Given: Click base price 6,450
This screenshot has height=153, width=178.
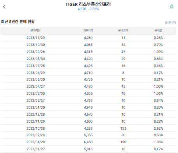Looking at the screenshot, I should 88,142.
